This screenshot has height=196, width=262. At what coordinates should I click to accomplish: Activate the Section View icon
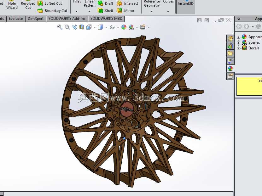82,27
